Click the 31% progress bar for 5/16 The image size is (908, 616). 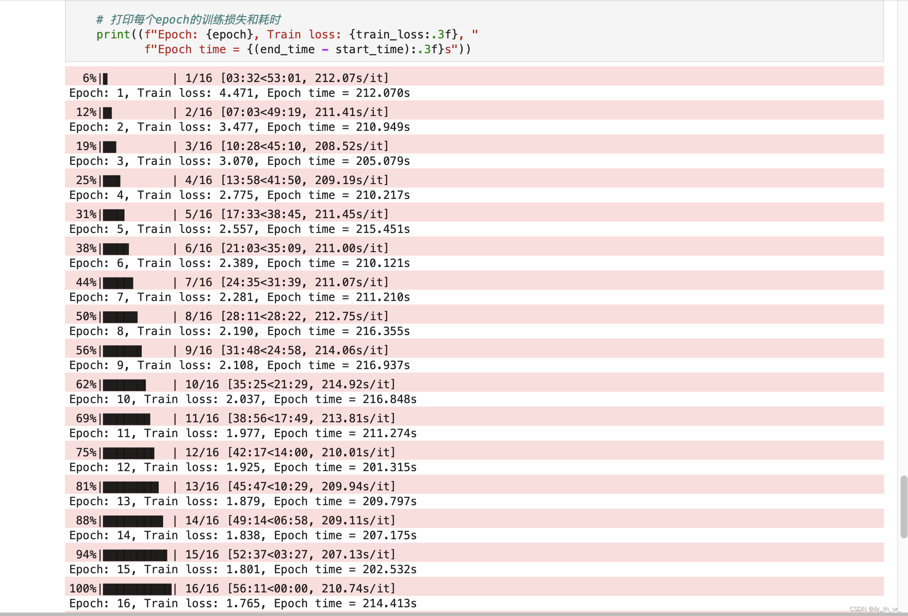tap(116, 214)
